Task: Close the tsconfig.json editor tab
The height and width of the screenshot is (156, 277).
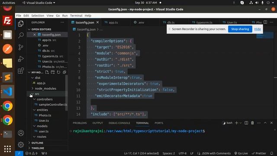Action: [97, 23]
